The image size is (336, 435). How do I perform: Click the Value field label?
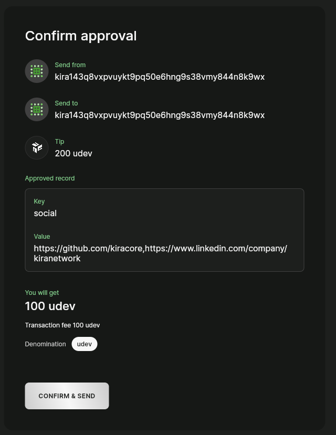42,237
